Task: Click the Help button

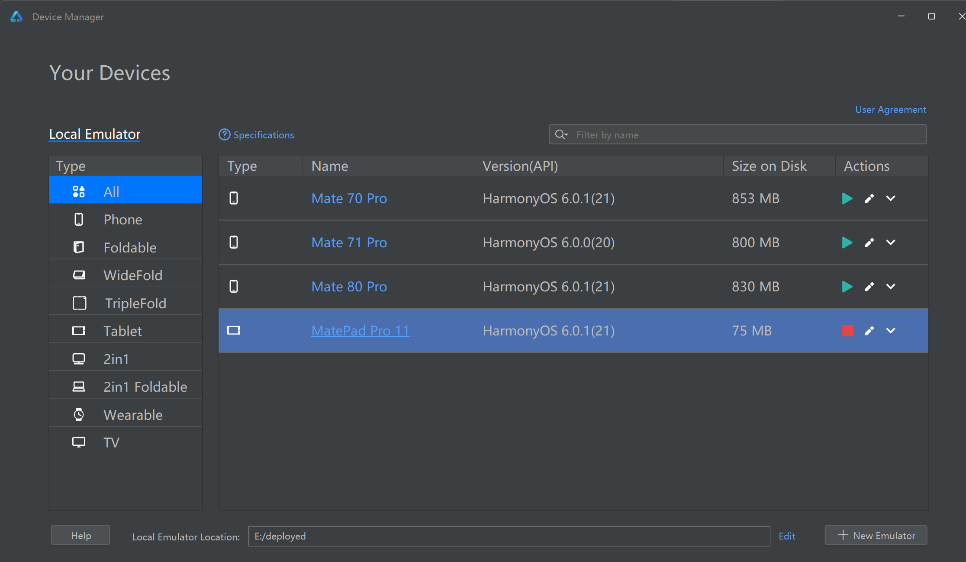Action: (x=80, y=535)
